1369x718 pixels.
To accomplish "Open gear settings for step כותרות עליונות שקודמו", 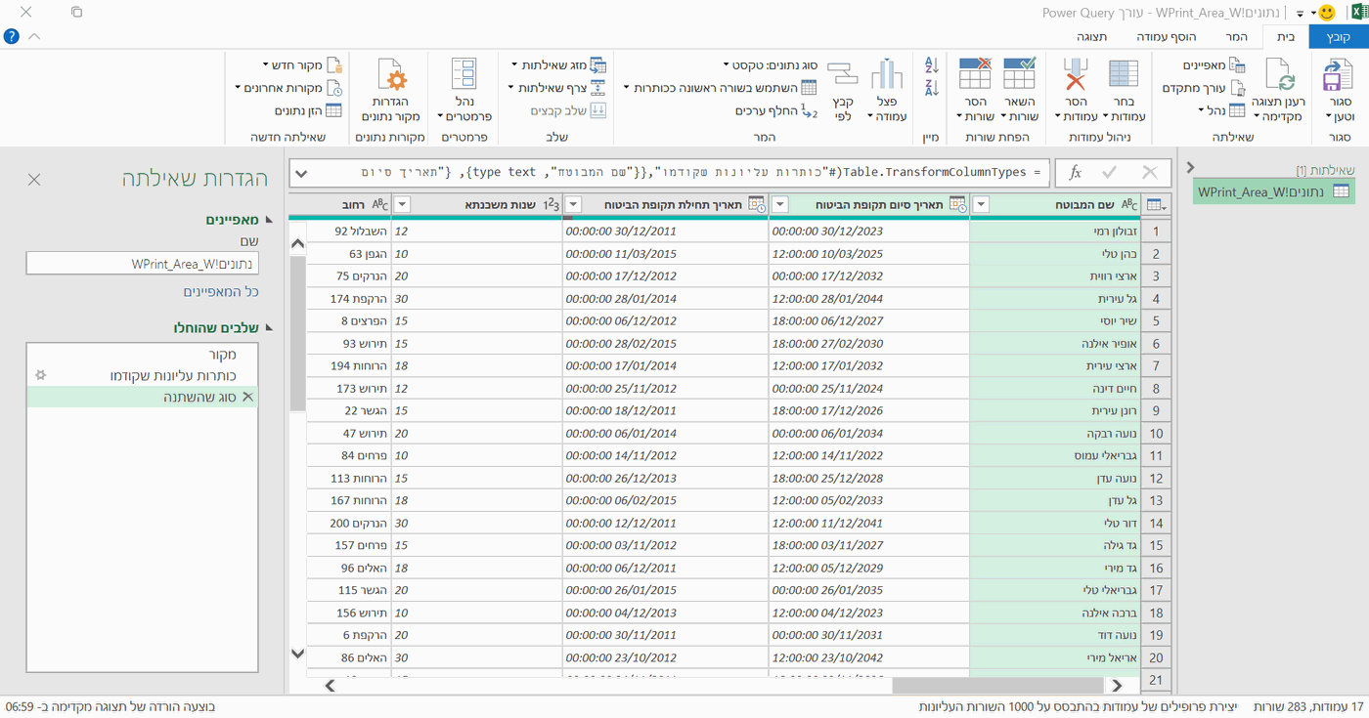I will [40, 375].
